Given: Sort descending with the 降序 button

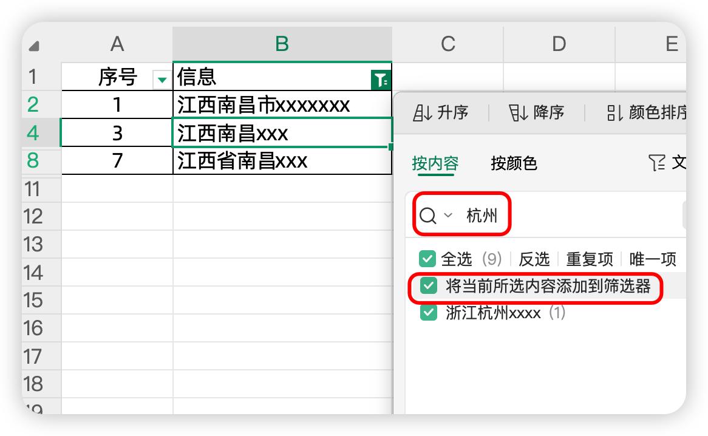Looking at the screenshot, I should 537,112.
